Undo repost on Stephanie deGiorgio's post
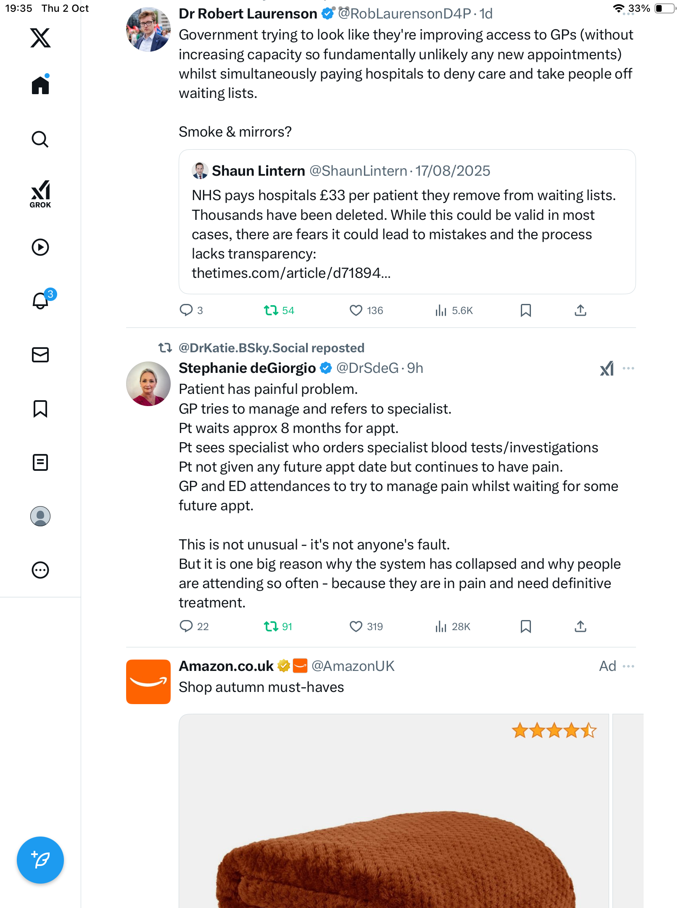 [x=271, y=627]
